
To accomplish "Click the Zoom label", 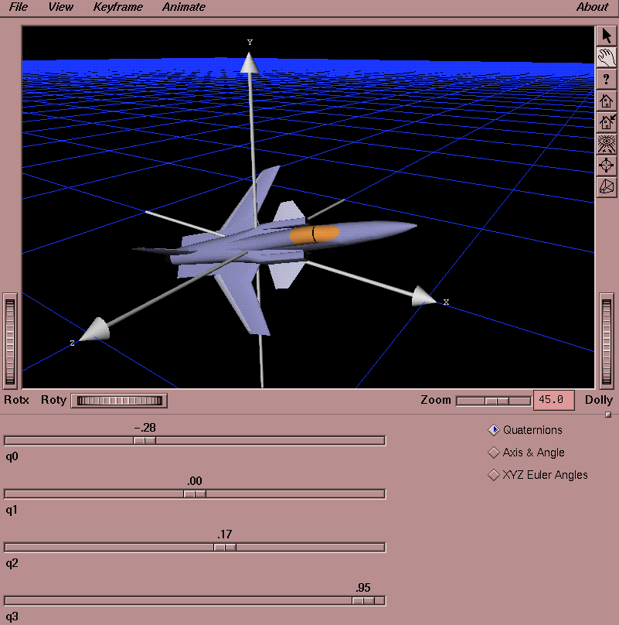I will [x=436, y=400].
